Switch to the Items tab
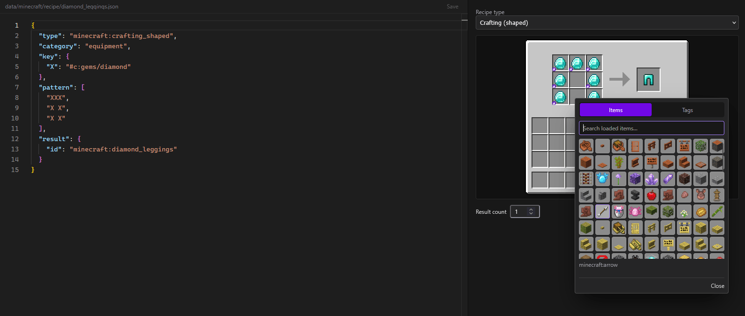 coord(616,110)
